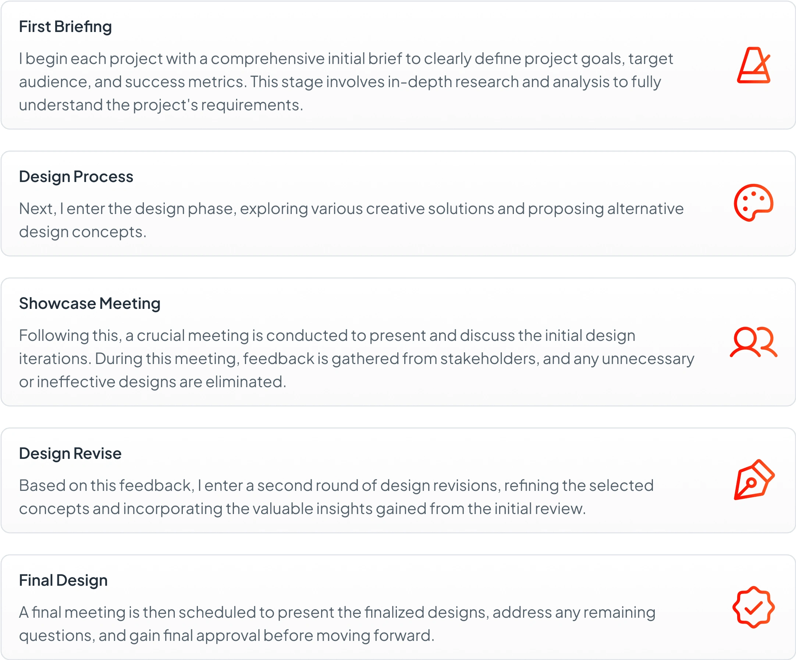Click the "Final Design" heading text

(x=63, y=581)
